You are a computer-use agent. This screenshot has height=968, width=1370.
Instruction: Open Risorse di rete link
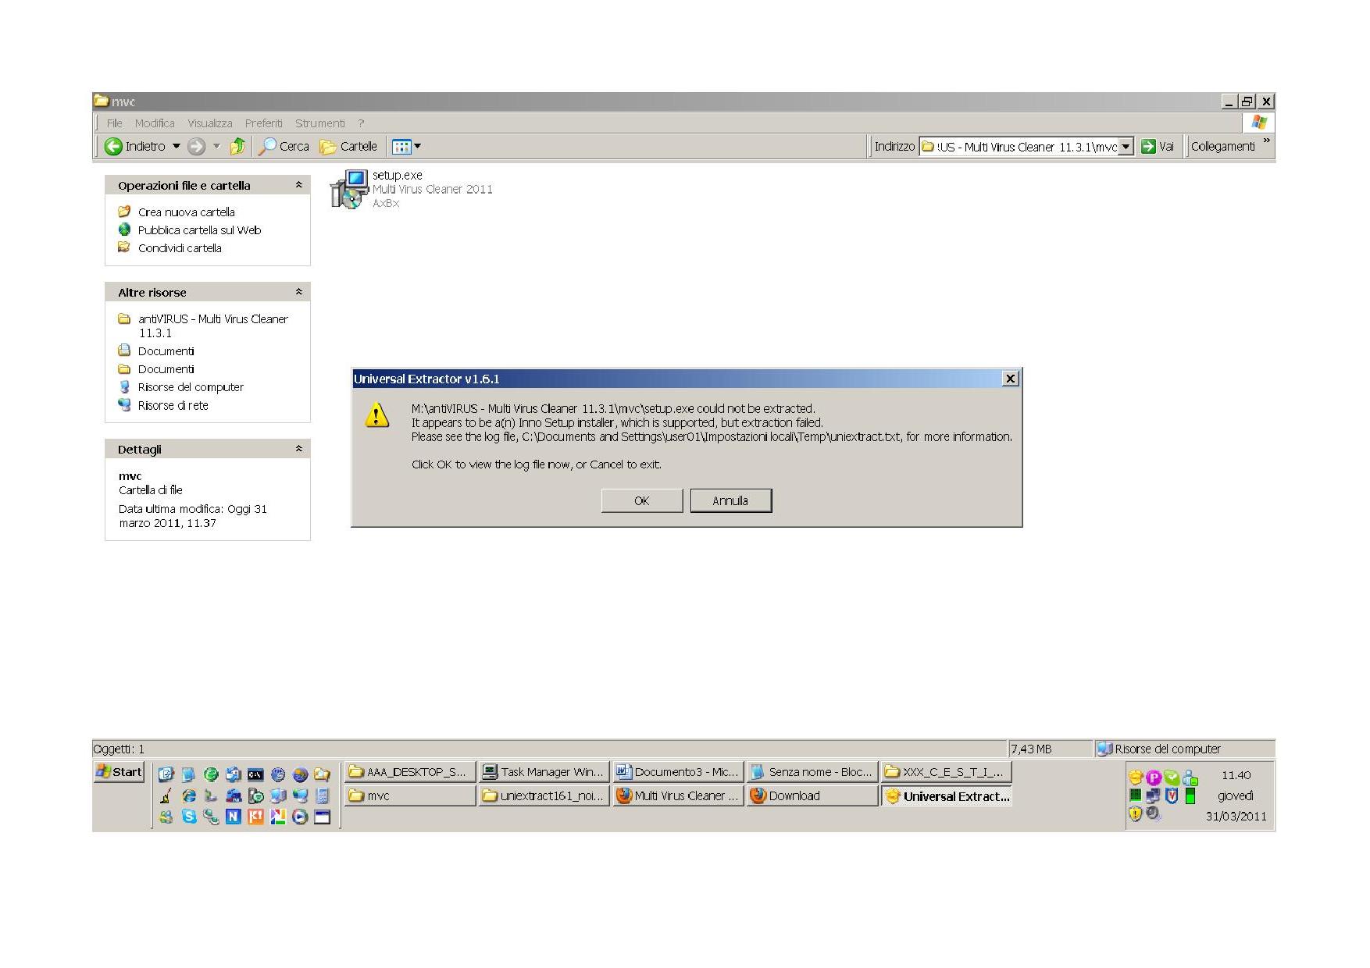[173, 405]
